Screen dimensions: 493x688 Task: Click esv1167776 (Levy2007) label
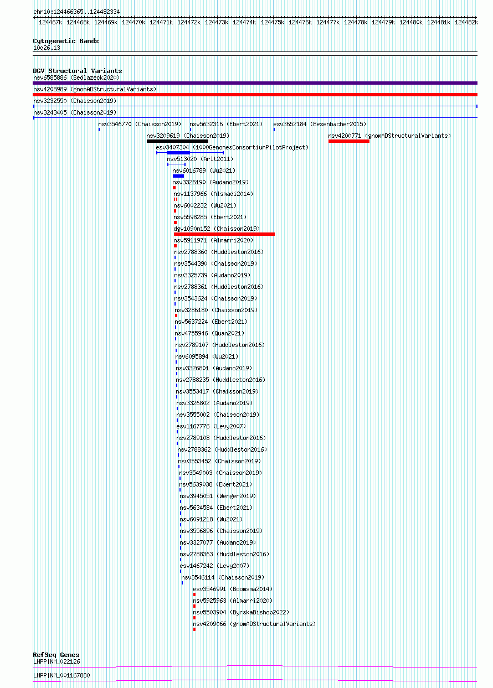211,427
